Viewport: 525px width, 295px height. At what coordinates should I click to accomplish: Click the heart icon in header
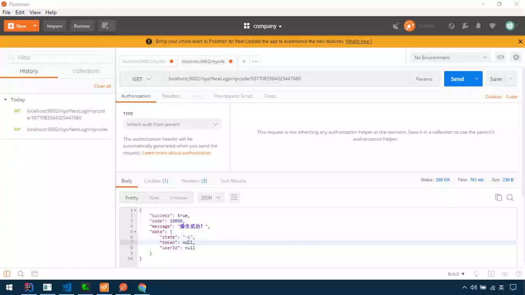click(x=492, y=26)
